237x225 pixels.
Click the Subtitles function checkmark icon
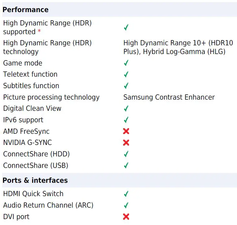pos(126,86)
